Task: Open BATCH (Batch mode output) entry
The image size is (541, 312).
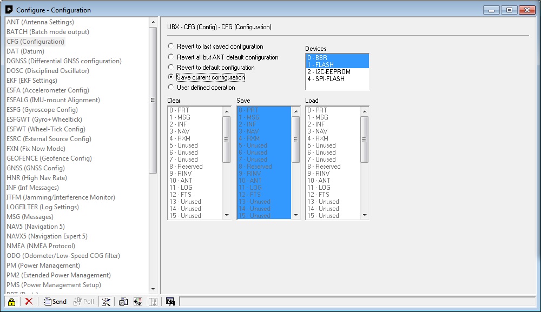Action: 48,32
